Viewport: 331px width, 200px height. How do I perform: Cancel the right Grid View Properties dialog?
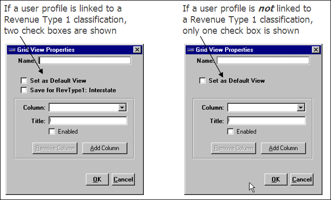point(302,179)
